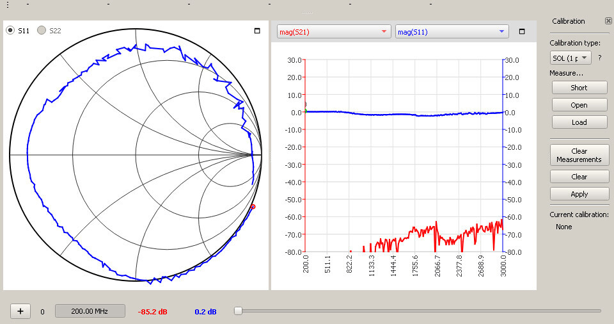Click the Clear calibration button
614x324 pixels.
coord(579,177)
